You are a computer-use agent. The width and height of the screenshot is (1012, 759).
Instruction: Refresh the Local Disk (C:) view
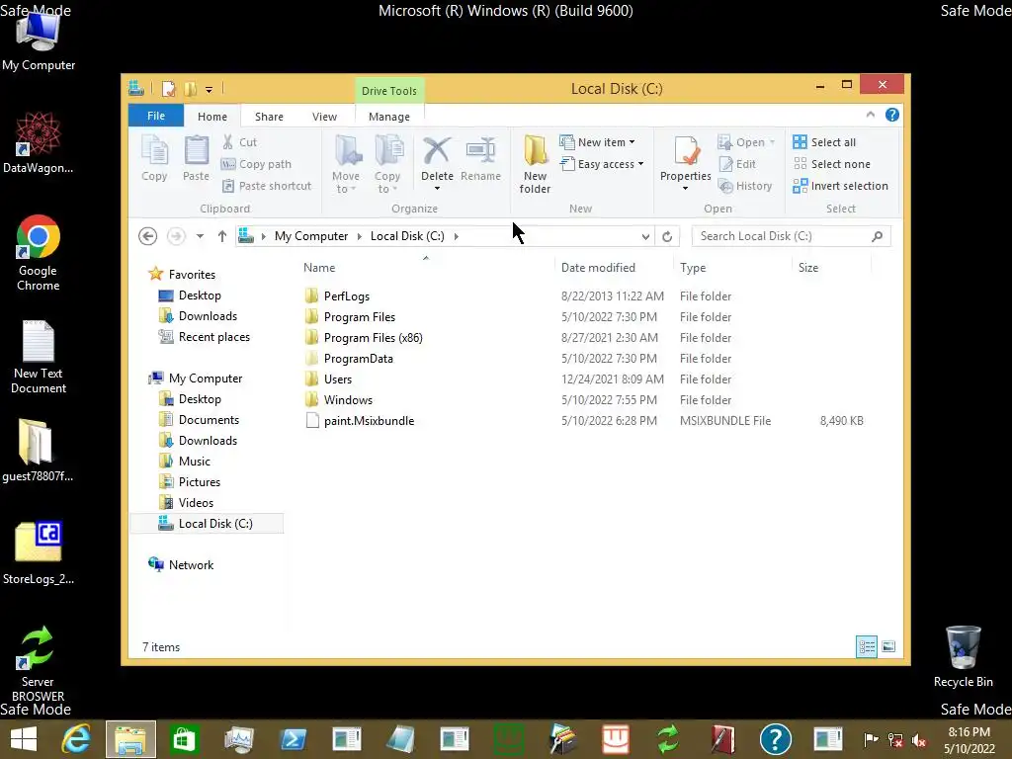pyautogui.click(x=667, y=236)
